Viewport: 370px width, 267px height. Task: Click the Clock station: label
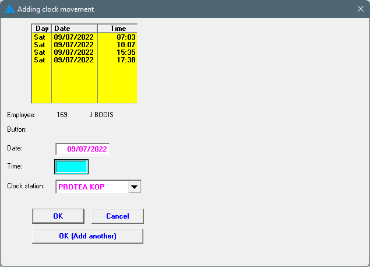coord(26,186)
